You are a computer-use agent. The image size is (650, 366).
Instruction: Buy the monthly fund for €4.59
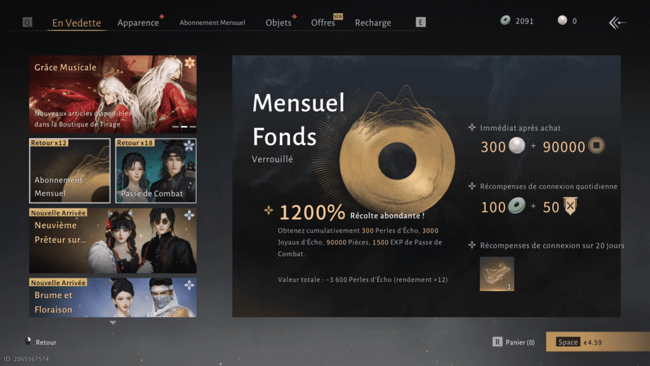pos(598,341)
